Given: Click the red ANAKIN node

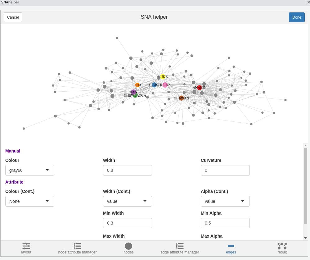Looking at the screenshot, I should coord(200,88).
